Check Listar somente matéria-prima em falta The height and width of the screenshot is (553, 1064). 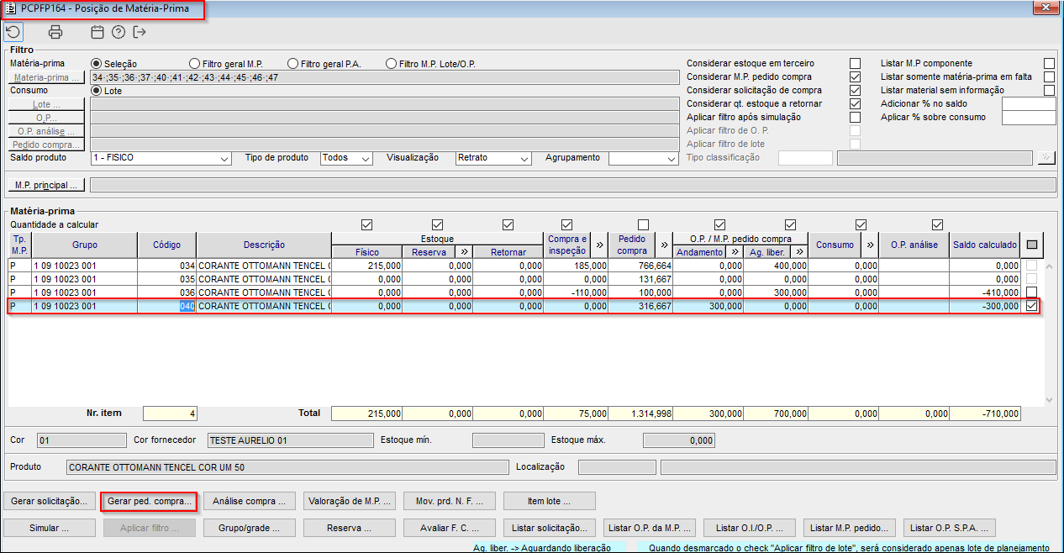pyautogui.click(x=1048, y=77)
